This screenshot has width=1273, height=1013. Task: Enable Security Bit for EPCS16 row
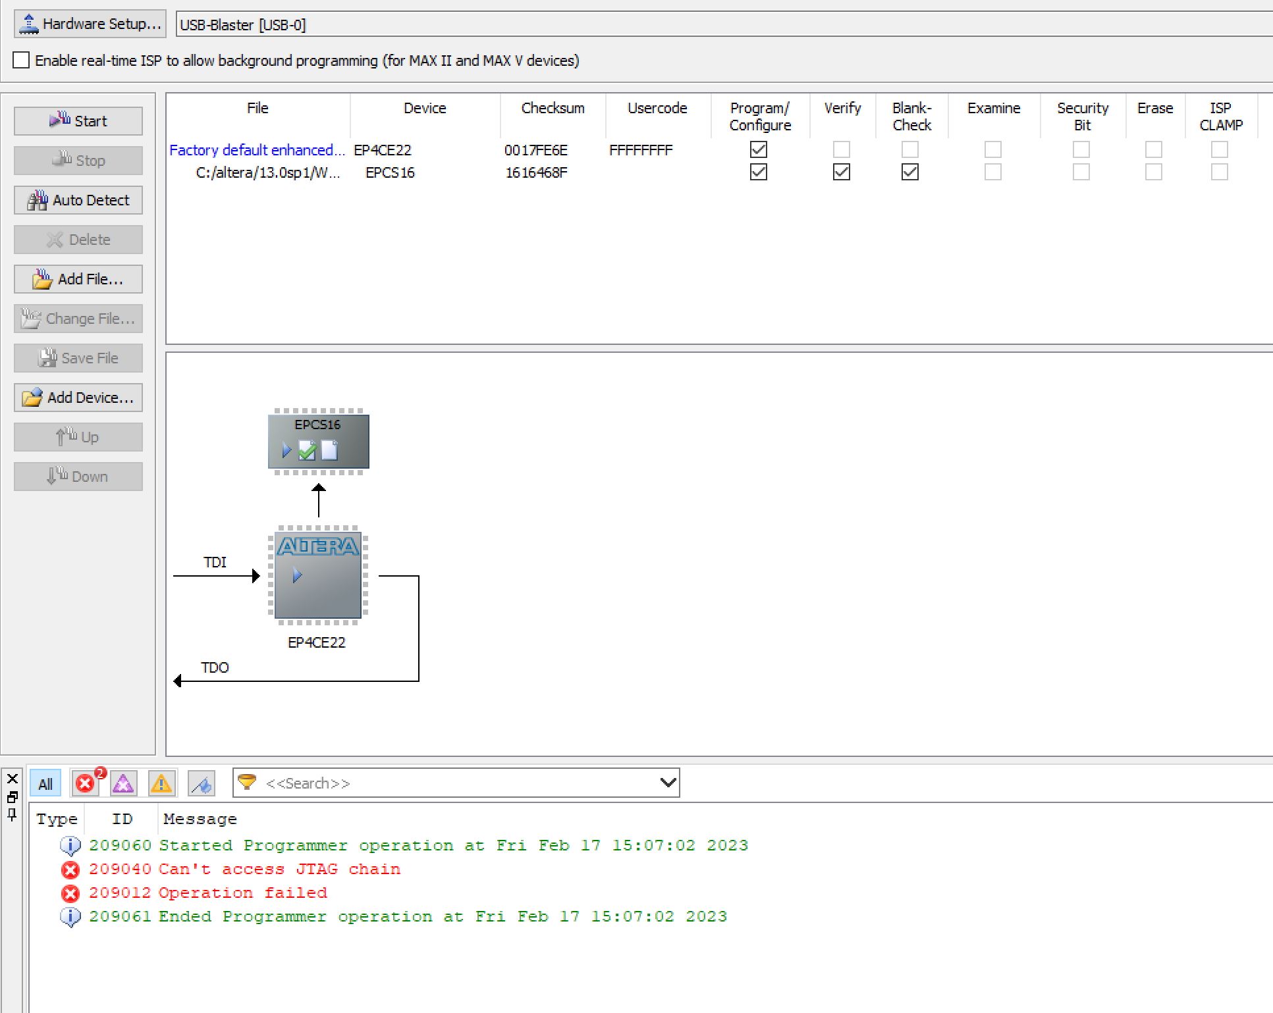(1081, 172)
